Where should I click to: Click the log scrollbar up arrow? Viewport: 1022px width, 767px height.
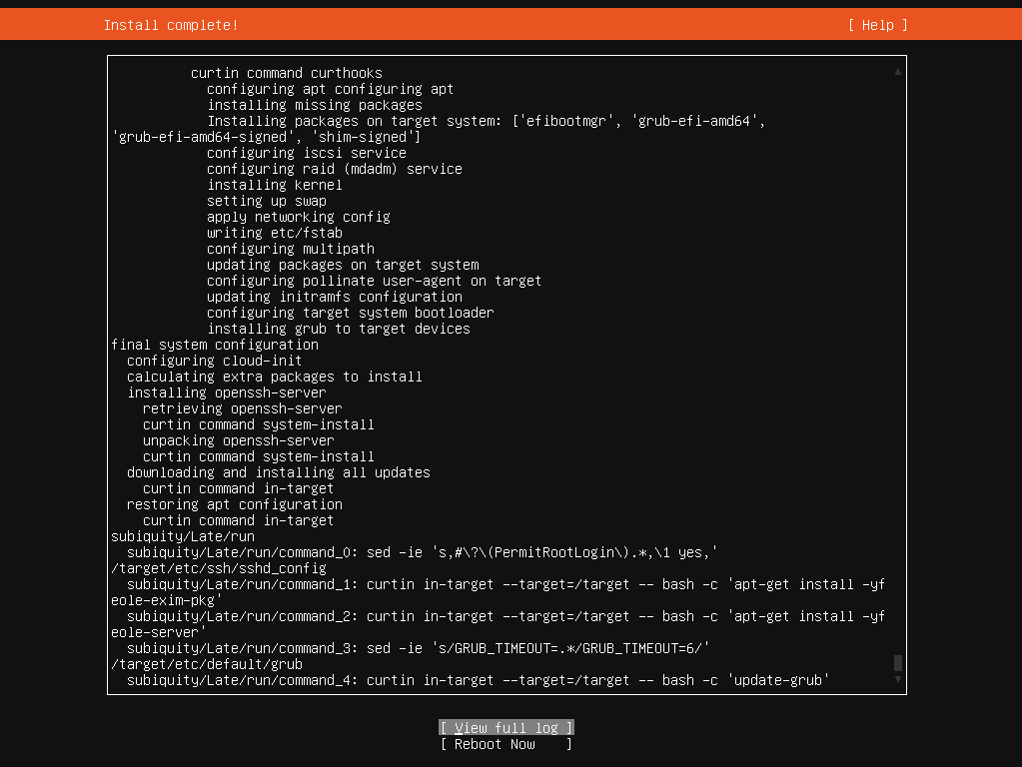coord(897,72)
